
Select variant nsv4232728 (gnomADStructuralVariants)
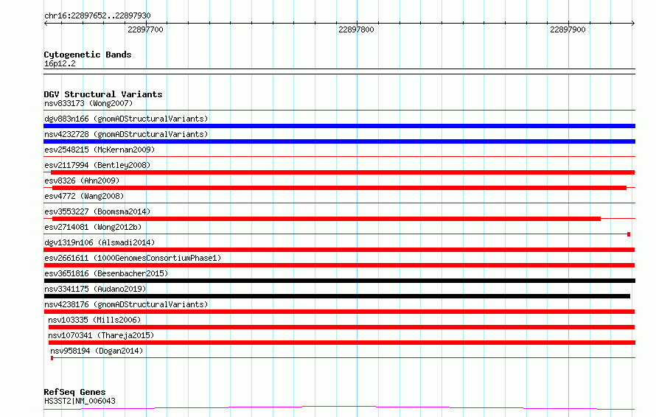coord(126,134)
